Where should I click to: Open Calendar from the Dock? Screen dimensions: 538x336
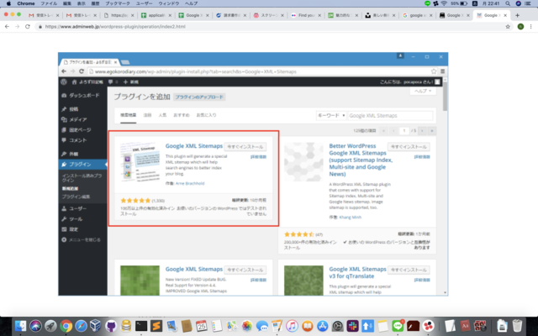(x=202, y=326)
